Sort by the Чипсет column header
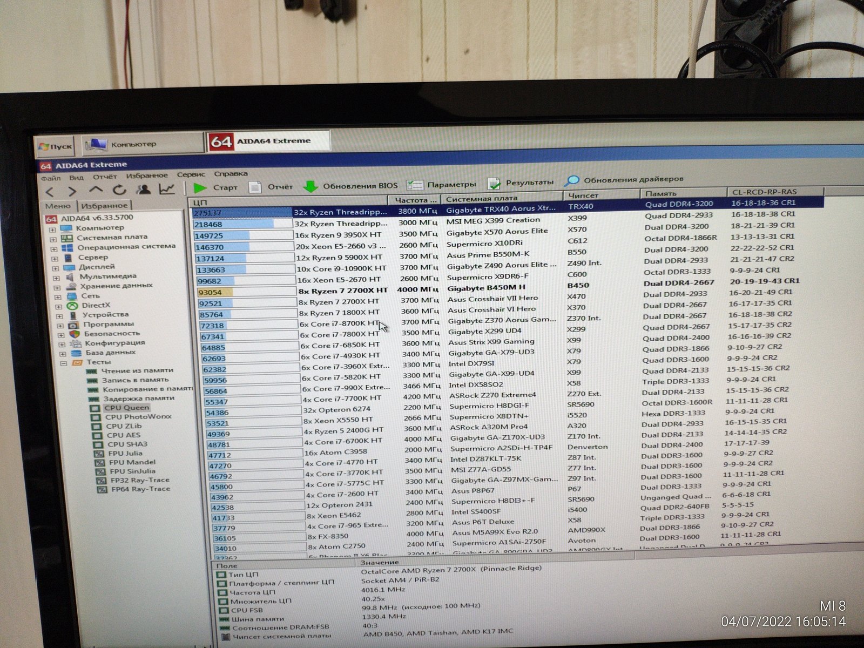 [x=602, y=195]
